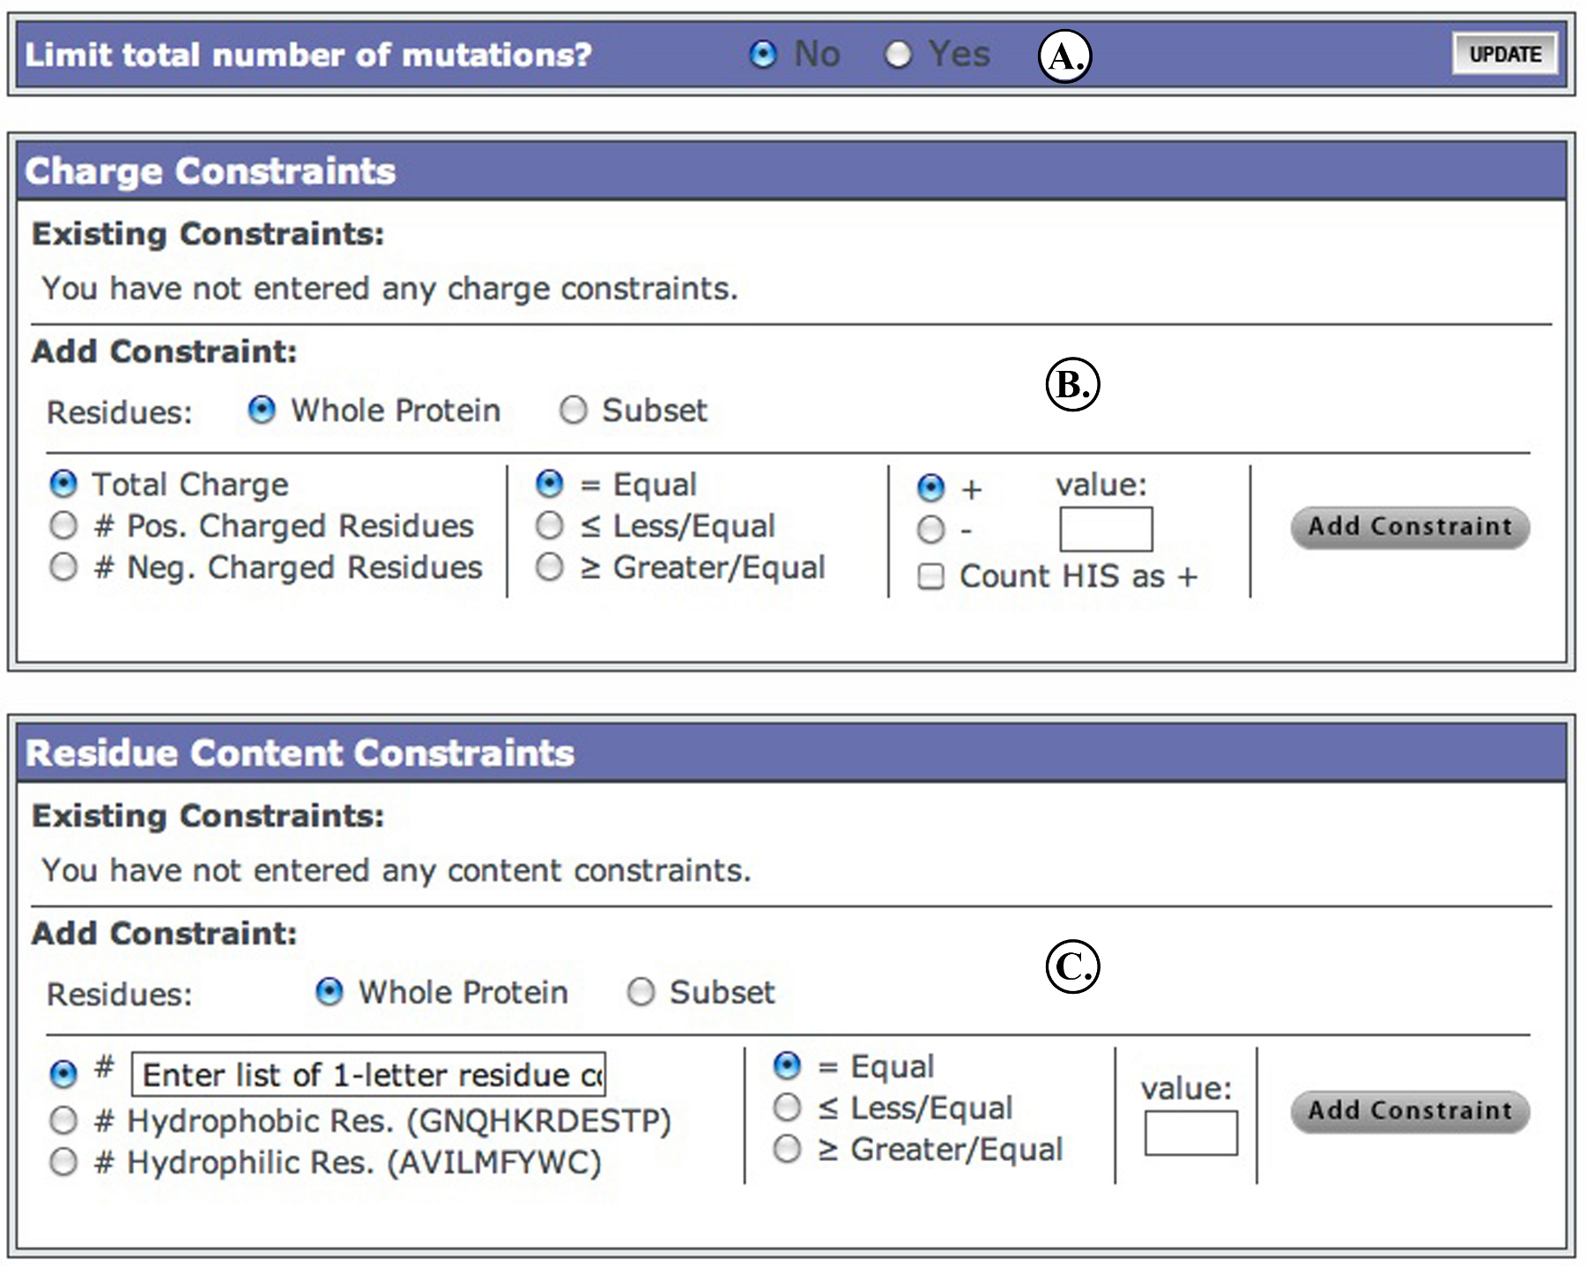Viewport: 1586px width, 1266px height.
Task: Choose Subset residues under Charge Constraints
Action: pos(574,410)
